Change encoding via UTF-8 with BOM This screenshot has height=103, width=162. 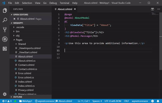113,101
